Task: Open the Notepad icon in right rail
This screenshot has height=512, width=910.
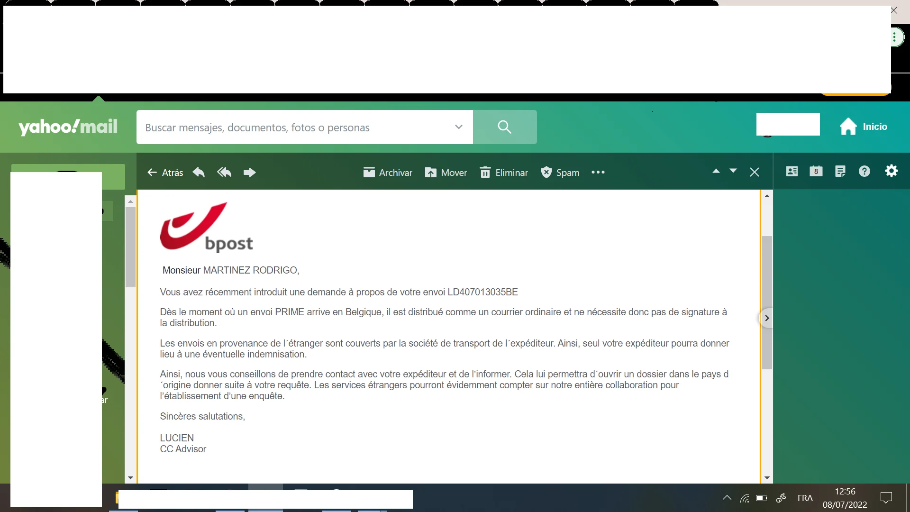Action: (x=840, y=171)
